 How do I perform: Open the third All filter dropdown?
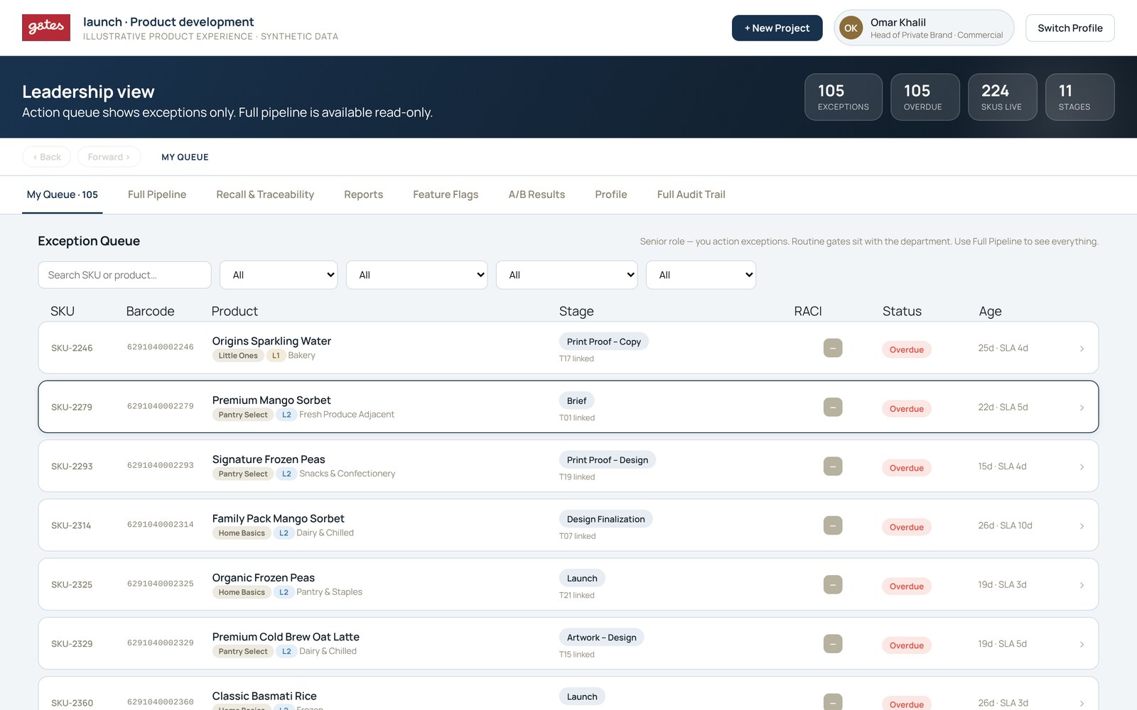pos(566,275)
